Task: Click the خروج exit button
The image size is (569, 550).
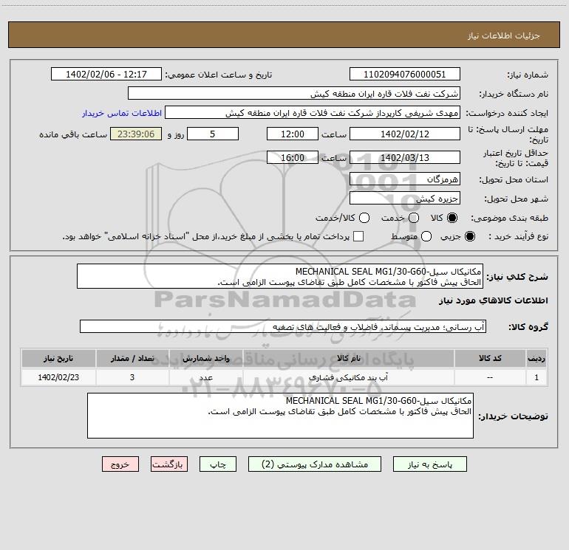Action: point(120,464)
